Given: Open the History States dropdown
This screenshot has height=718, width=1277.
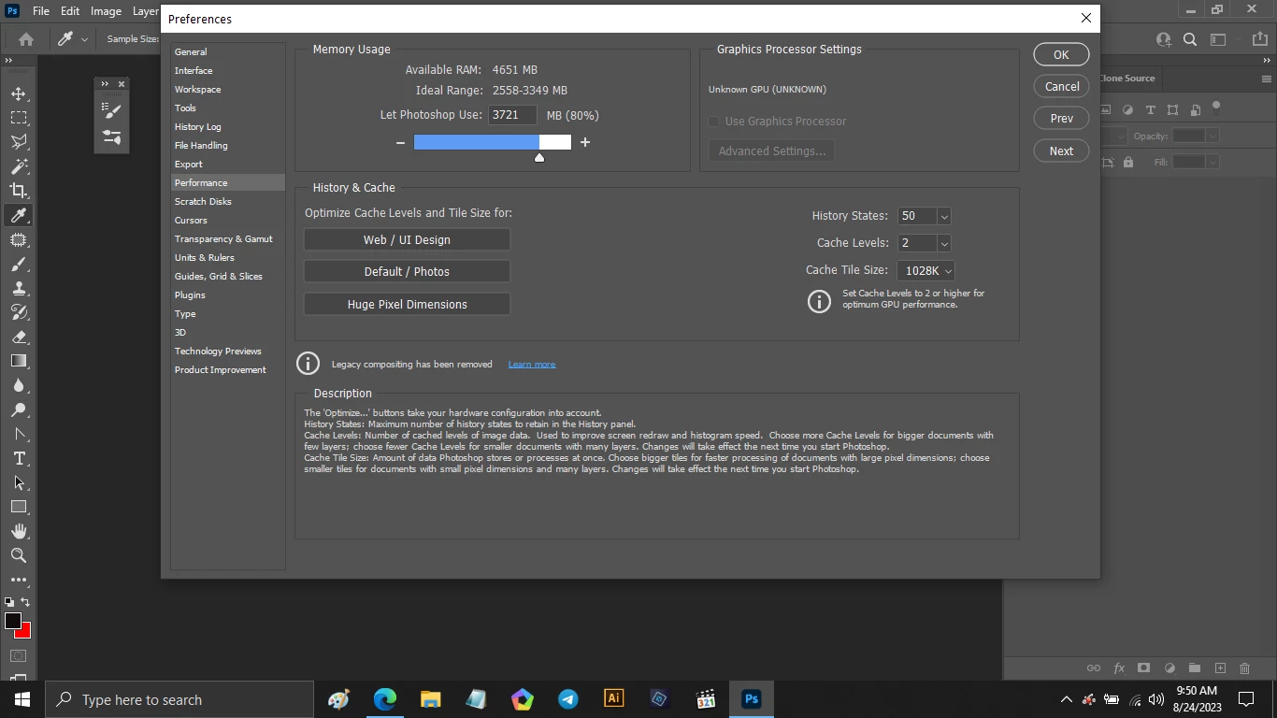Looking at the screenshot, I should point(943,216).
